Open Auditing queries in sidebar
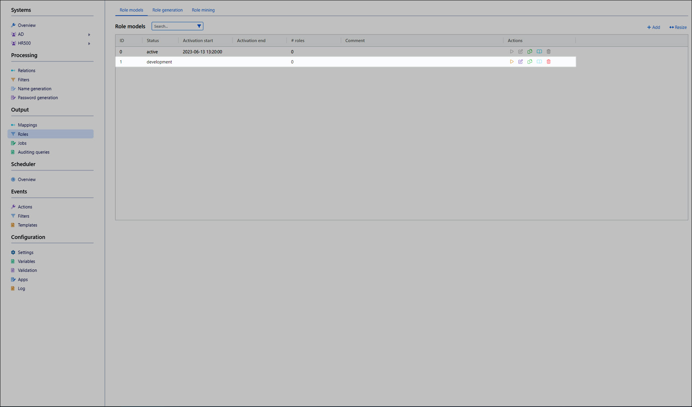This screenshot has height=407, width=692. [x=34, y=152]
